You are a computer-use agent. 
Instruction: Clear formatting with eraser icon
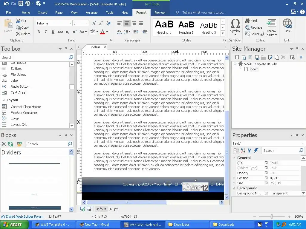(x=108, y=23)
